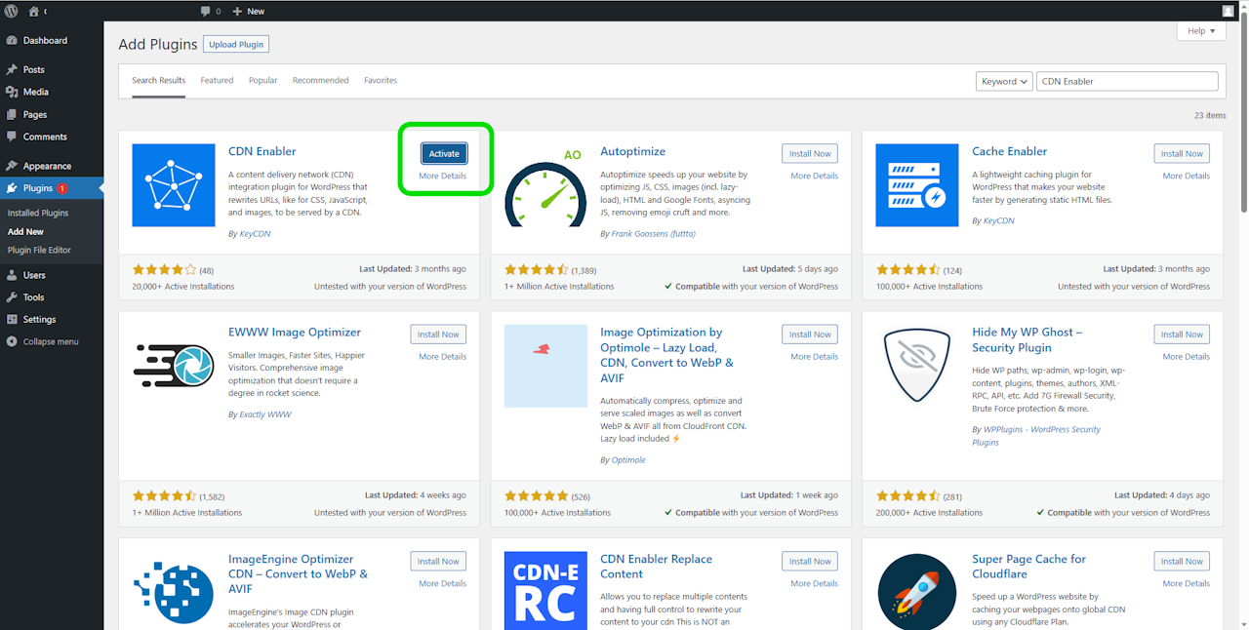
Task: Open Exactly WWW author link
Action: coord(265,415)
